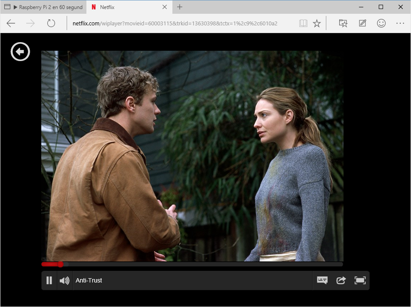Switch the player to full screen
The width and height of the screenshot is (411, 307).
point(360,280)
